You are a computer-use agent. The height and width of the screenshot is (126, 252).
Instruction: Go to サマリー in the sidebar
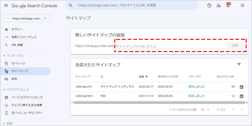[17, 29]
